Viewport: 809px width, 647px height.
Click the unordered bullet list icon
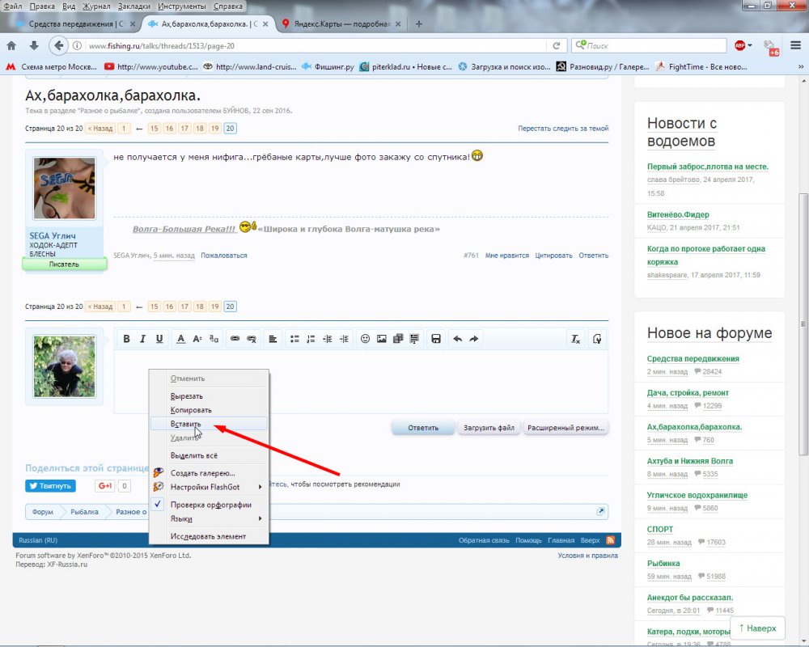click(x=294, y=339)
